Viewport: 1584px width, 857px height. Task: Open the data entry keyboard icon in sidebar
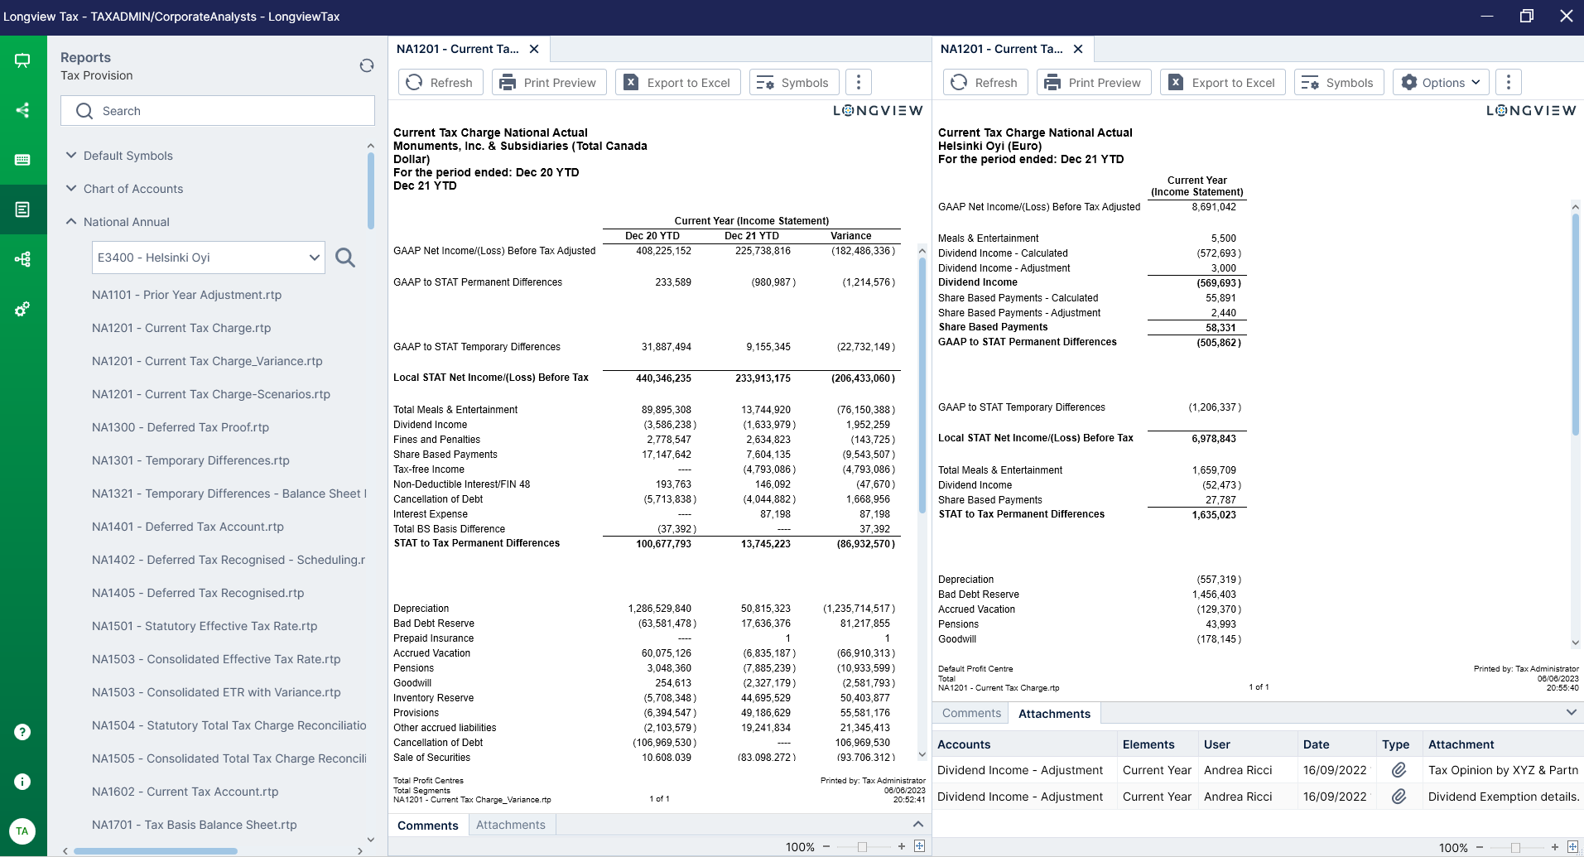click(x=22, y=160)
